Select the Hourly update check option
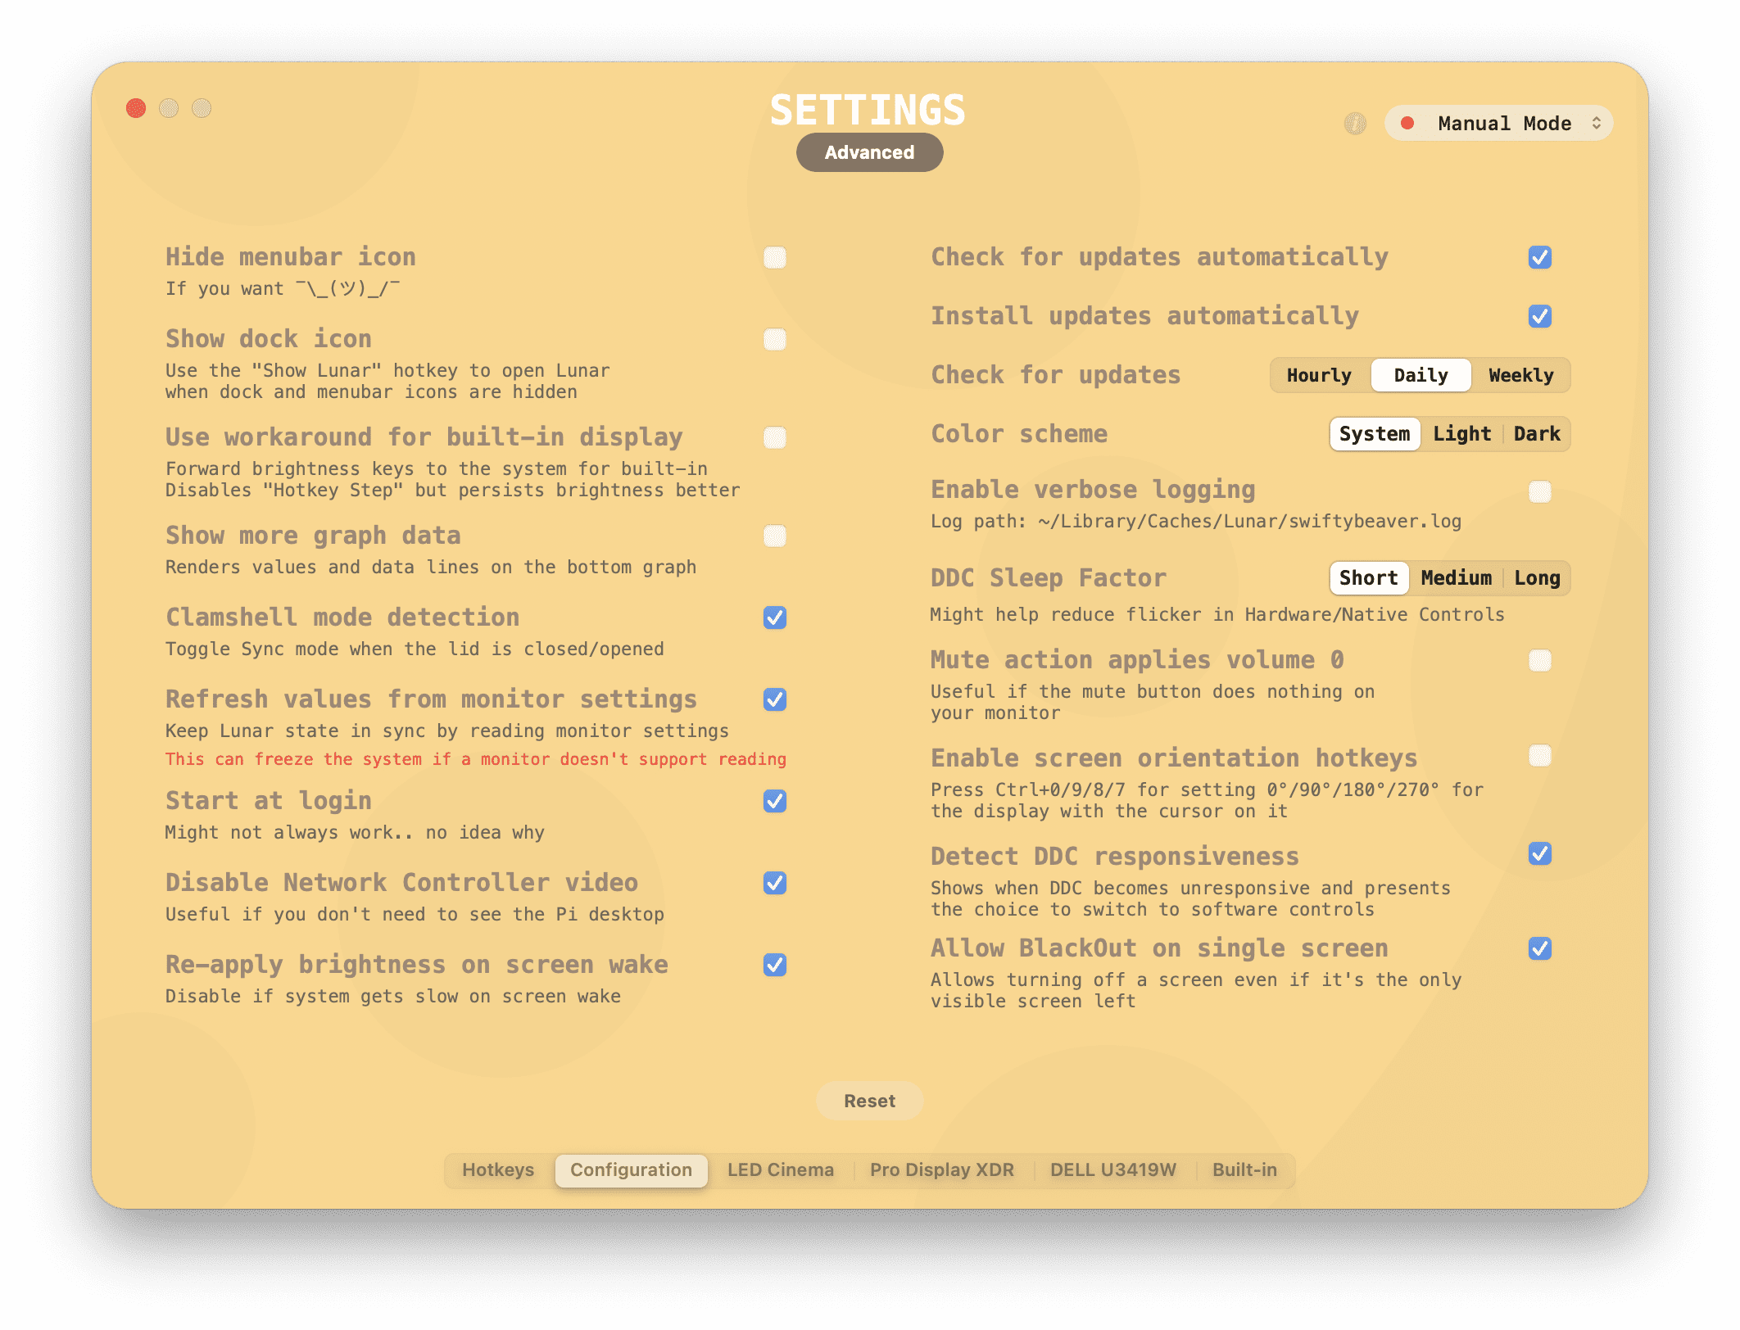The width and height of the screenshot is (1740, 1330). (1315, 374)
